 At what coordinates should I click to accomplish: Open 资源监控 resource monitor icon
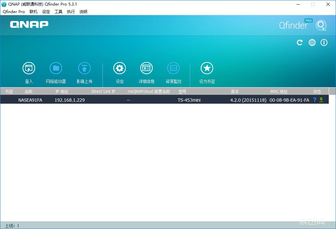(x=173, y=68)
